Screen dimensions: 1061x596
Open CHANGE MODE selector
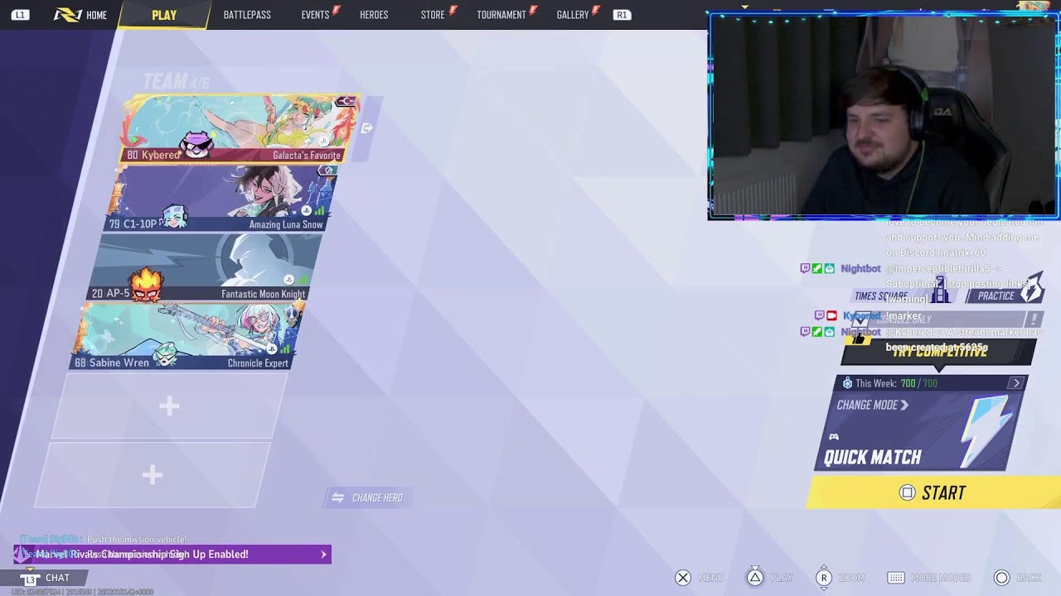[872, 405]
